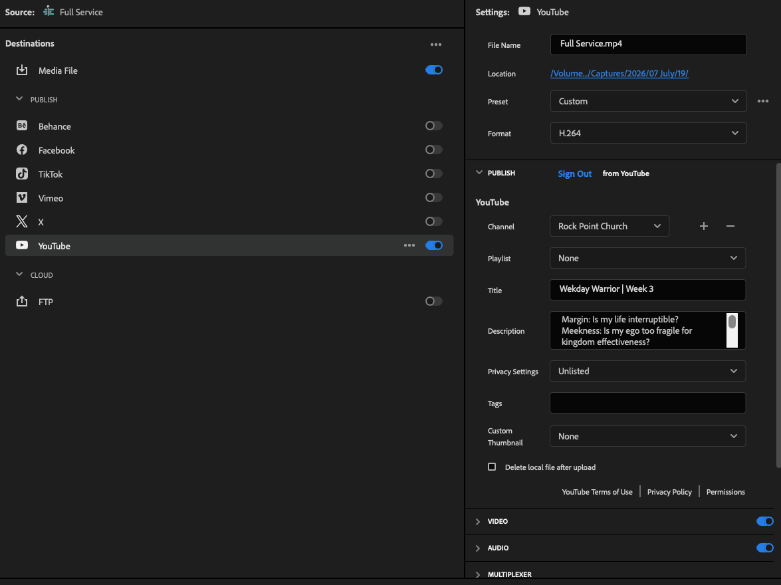Collapse the PUBLISH settings section
The width and height of the screenshot is (781, 585).
[x=479, y=173]
